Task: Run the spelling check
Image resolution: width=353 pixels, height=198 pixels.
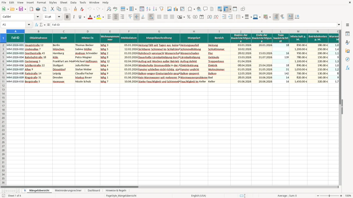Action: pos(115,9)
